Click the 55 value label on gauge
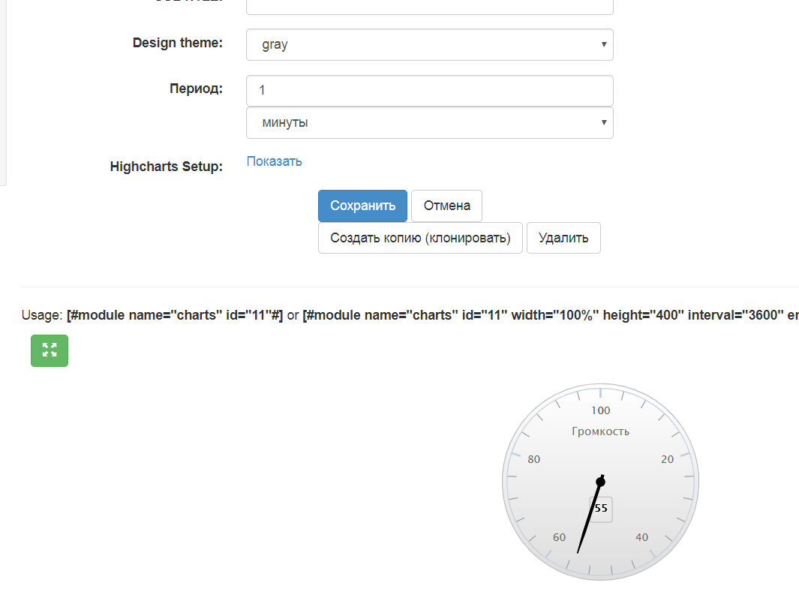Viewport: 799px width, 607px height. [601, 508]
